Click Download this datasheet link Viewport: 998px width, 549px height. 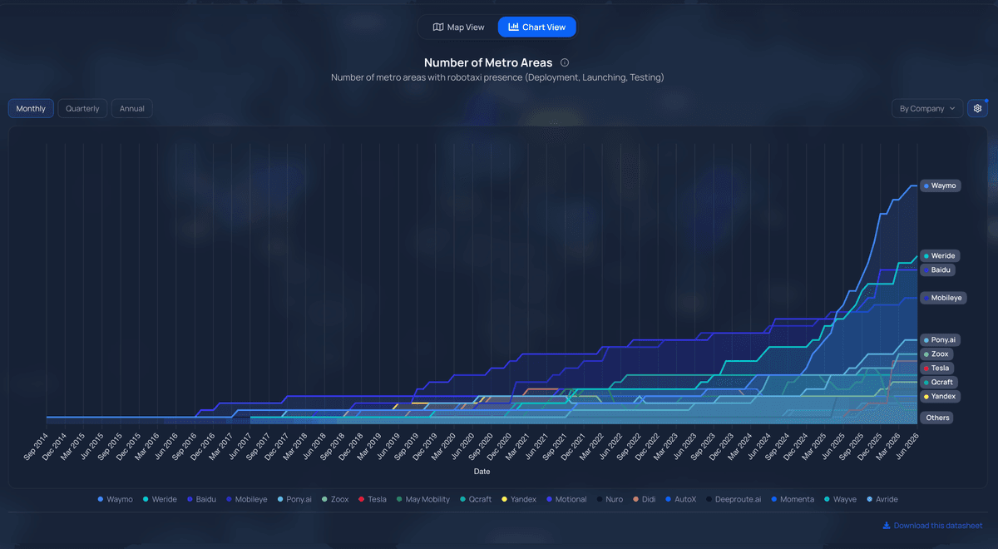(938, 526)
